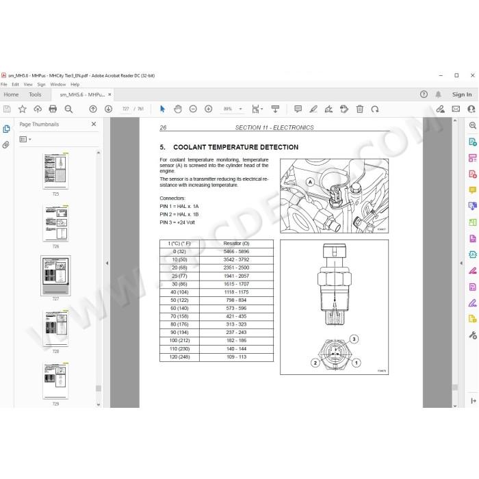479x479 pixels.
Task: Open thumbnail options dropdown menu
Action: click(25, 140)
